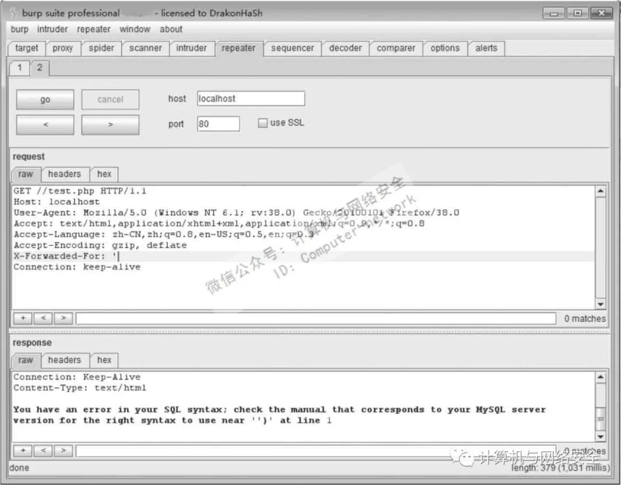
Task: Click the done status text
Action: 20,468
